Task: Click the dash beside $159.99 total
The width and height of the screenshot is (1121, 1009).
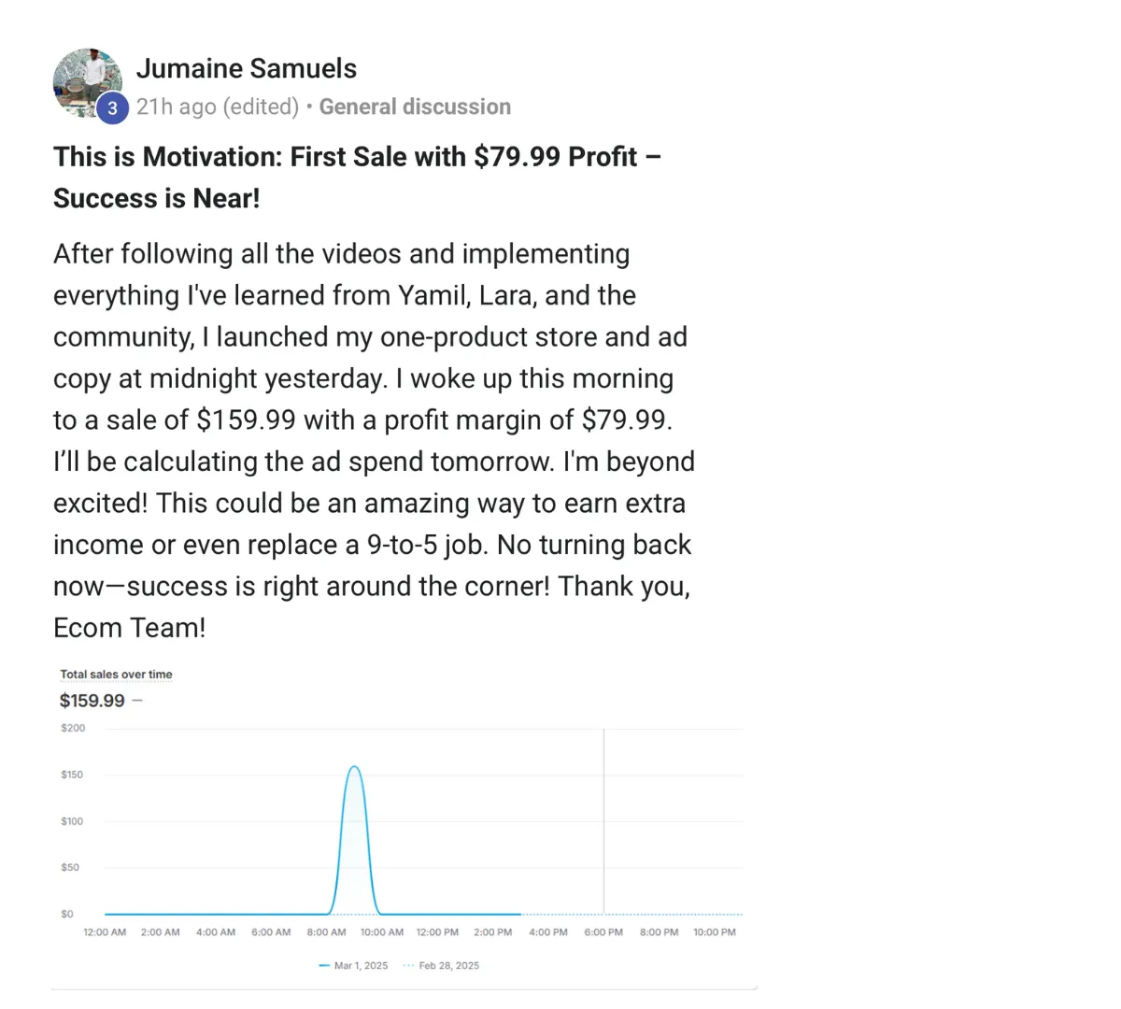Action: click(x=137, y=701)
